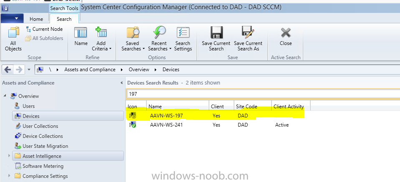Sort by Client column header
Image resolution: width=400 pixels, height=182 pixels.
point(221,106)
